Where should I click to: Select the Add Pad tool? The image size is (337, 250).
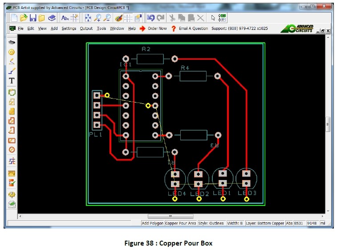tap(12, 52)
